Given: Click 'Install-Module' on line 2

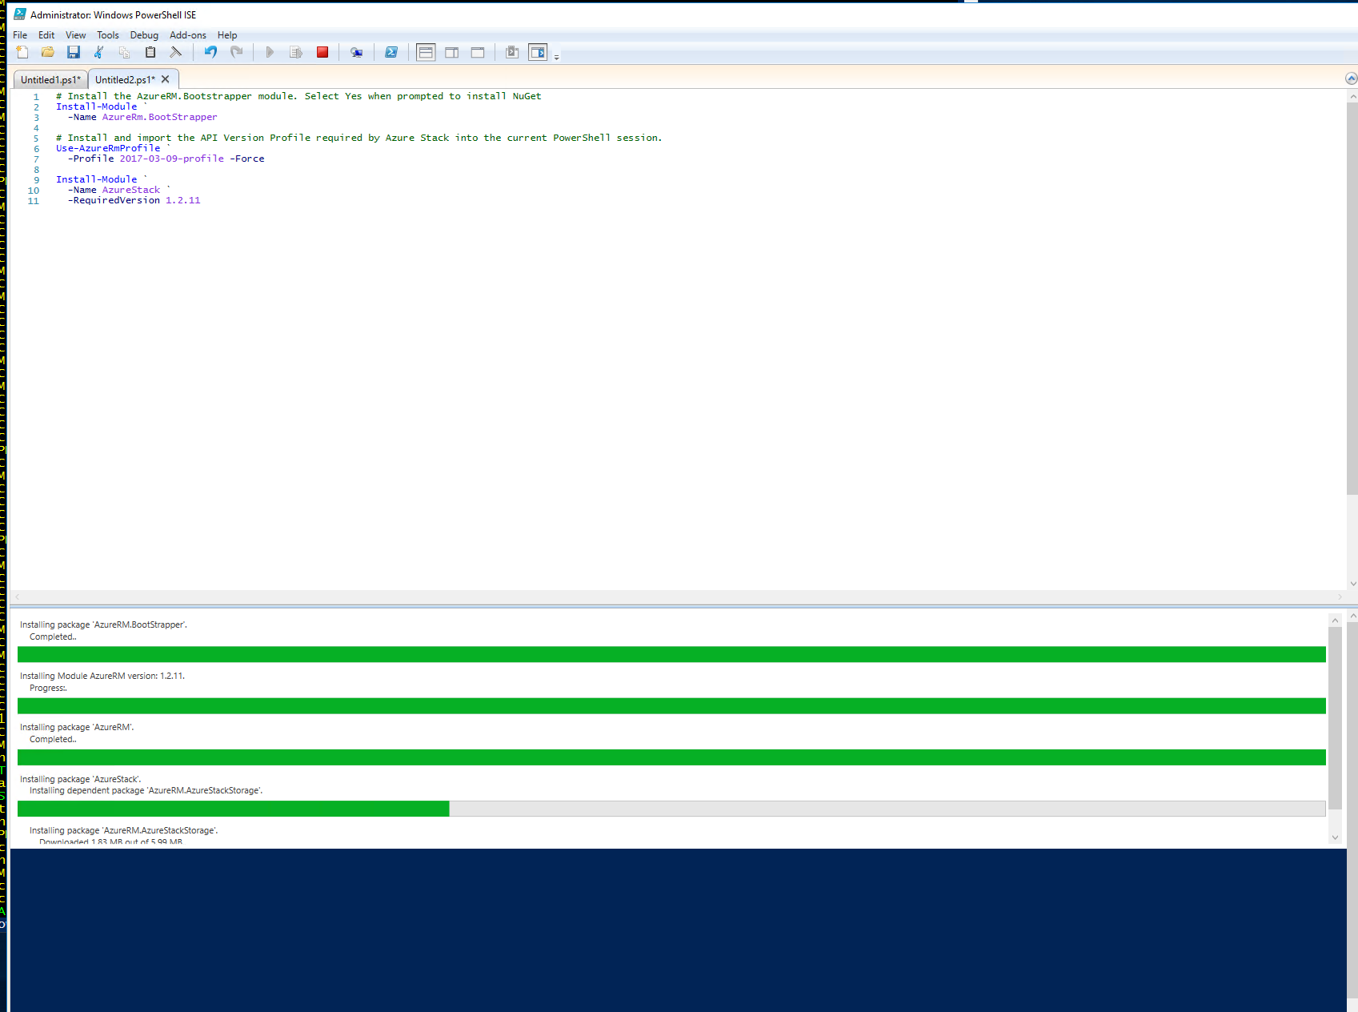Looking at the screenshot, I should point(97,106).
